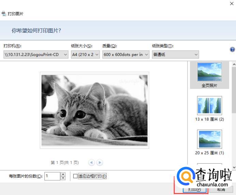Choose the 20 x 25 厘米 (1) layout
Viewport: 236px width, 195px height.
click(x=209, y=142)
